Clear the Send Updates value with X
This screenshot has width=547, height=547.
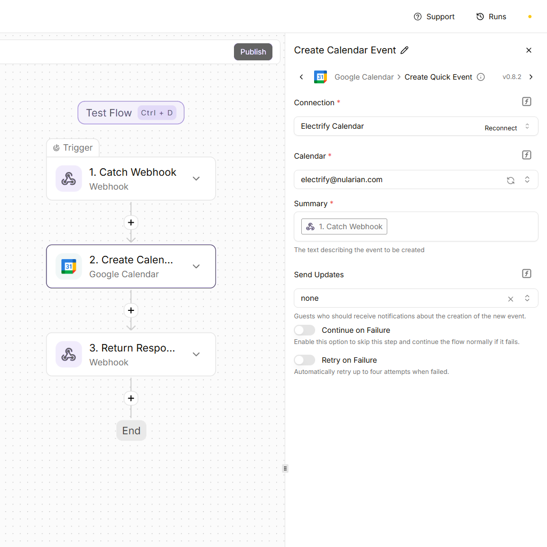pos(511,299)
